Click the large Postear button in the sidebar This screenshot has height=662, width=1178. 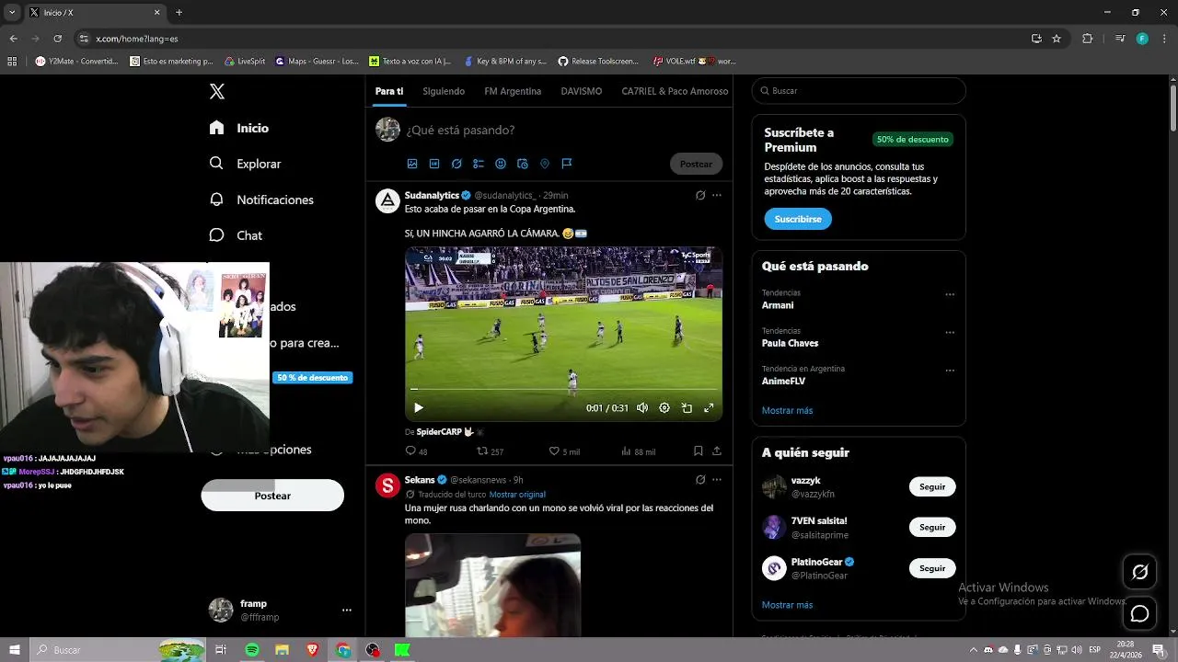pyautogui.click(x=272, y=496)
